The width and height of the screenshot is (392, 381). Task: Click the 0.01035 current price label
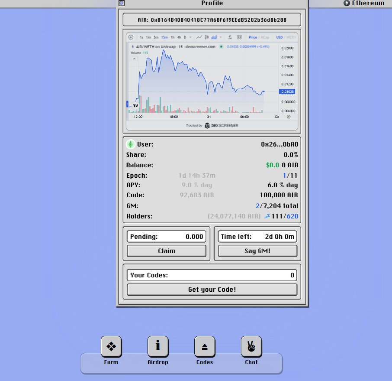pos(287,92)
